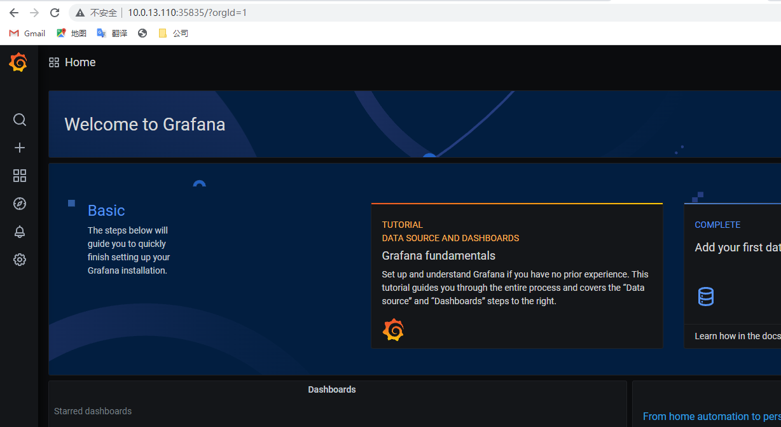Click the browser forward arrow
Image resolution: width=781 pixels, height=427 pixels.
click(34, 13)
